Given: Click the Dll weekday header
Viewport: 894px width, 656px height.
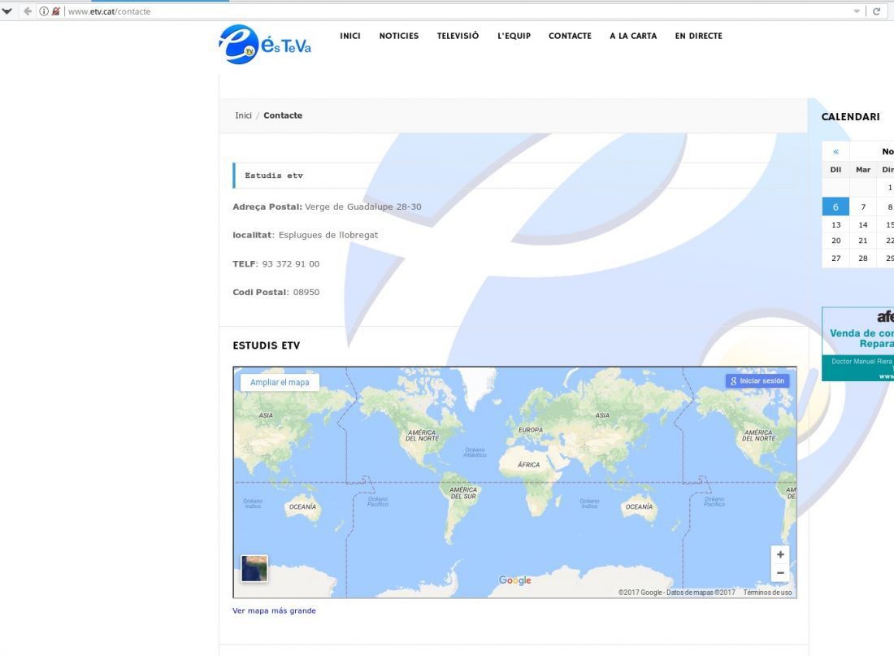Looking at the screenshot, I should click(x=835, y=169).
